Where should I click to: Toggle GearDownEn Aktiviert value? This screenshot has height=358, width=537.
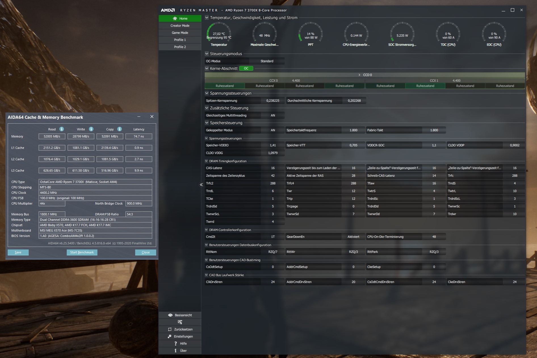pyautogui.click(x=353, y=237)
